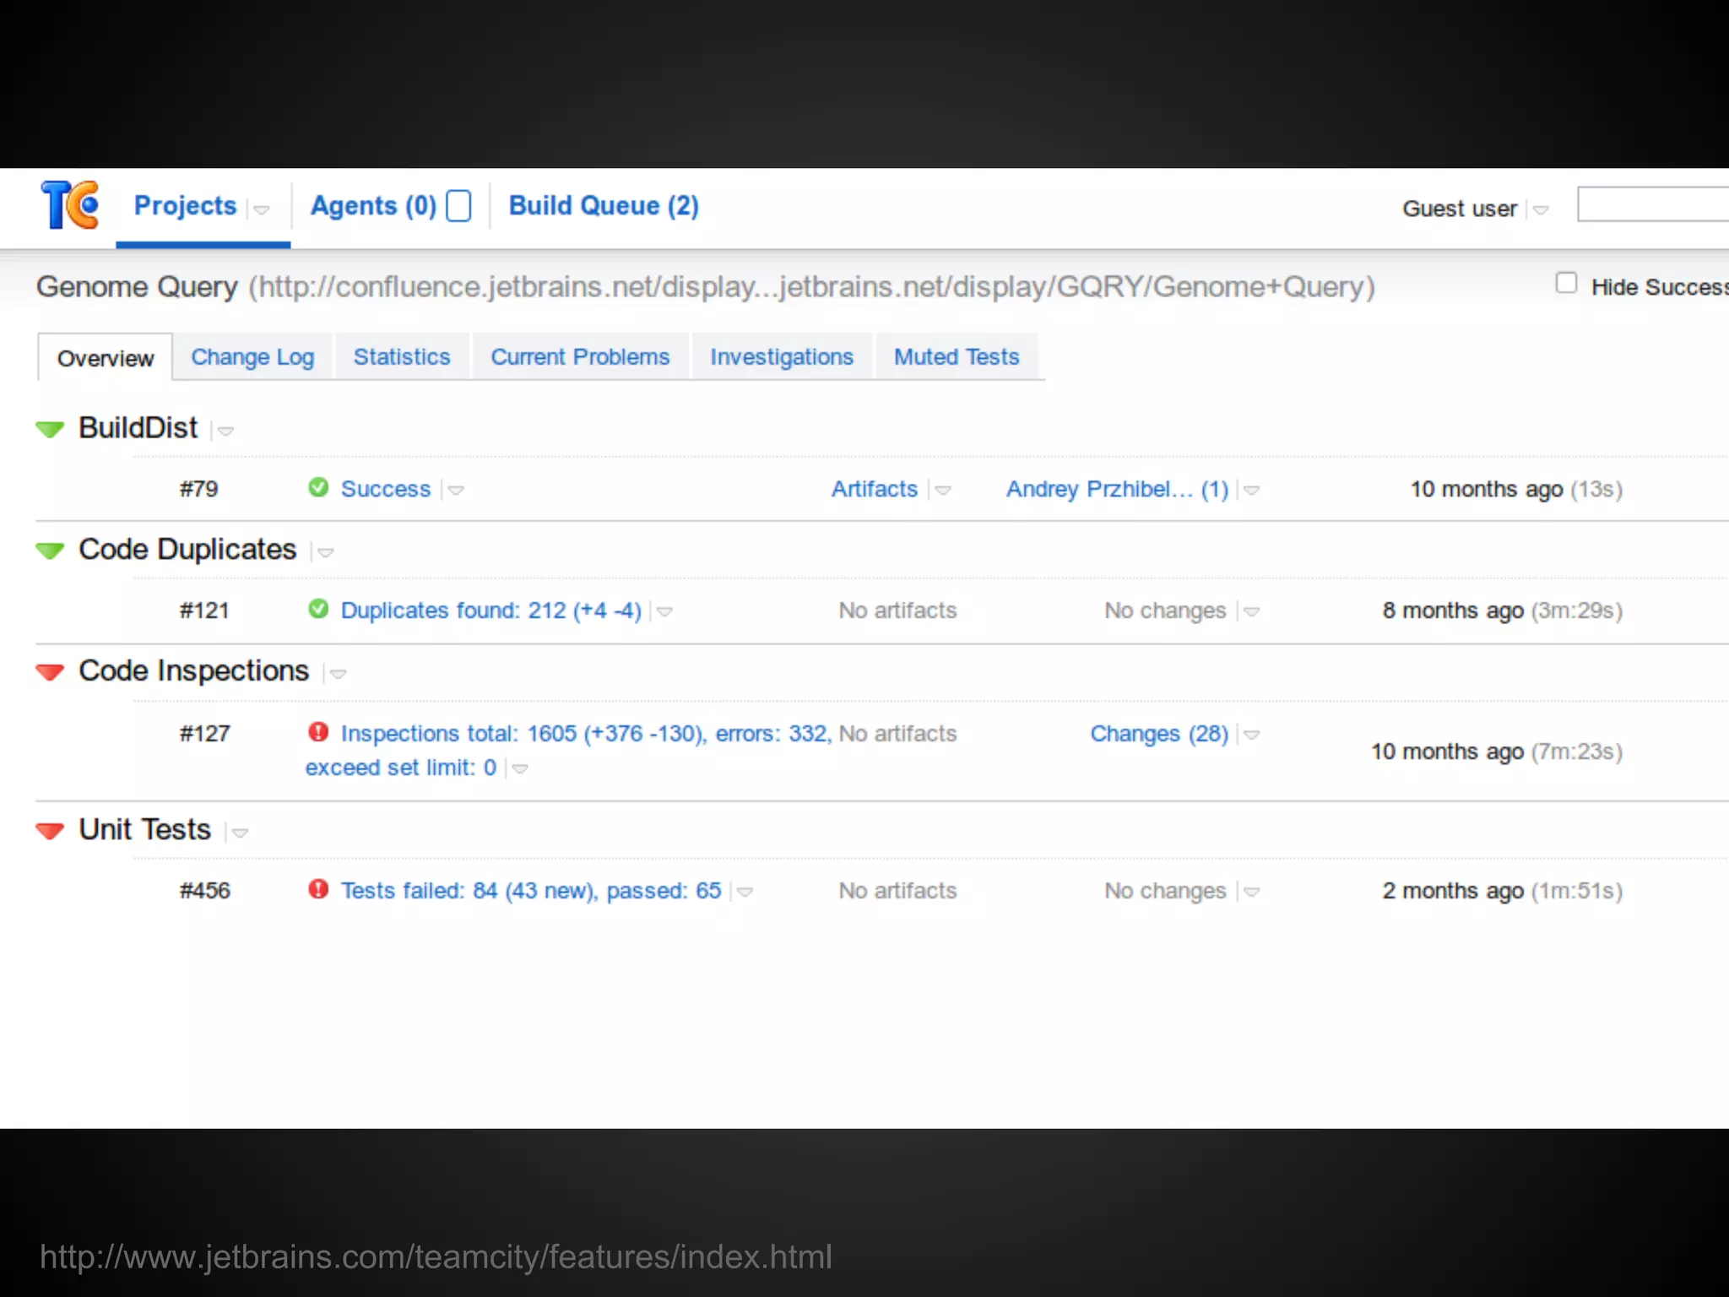Open the Projects menu
This screenshot has width=1729, height=1297.
tap(185, 205)
